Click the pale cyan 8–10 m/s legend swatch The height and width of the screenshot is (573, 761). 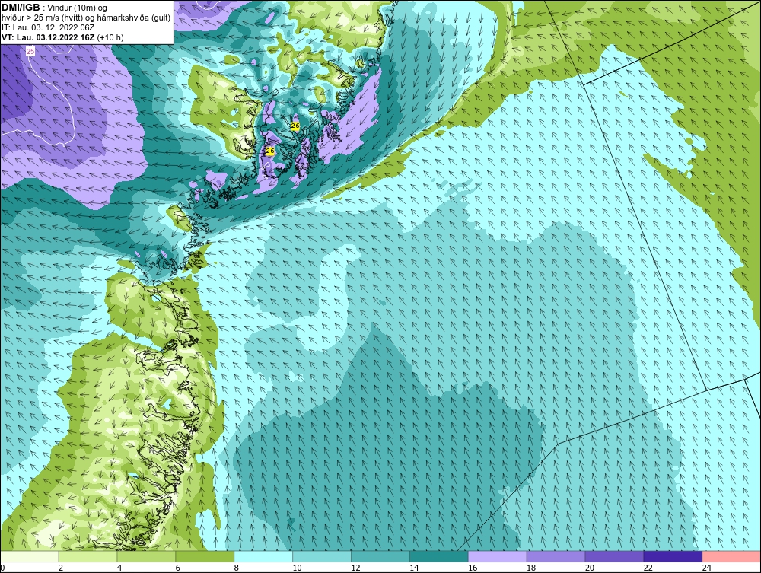coord(263,556)
